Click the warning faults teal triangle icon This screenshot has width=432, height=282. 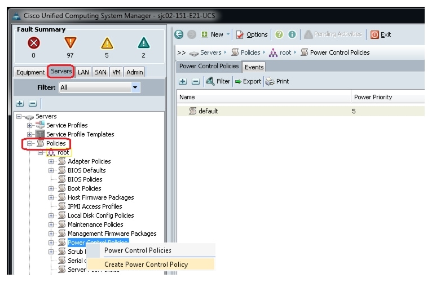click(144, 43)
